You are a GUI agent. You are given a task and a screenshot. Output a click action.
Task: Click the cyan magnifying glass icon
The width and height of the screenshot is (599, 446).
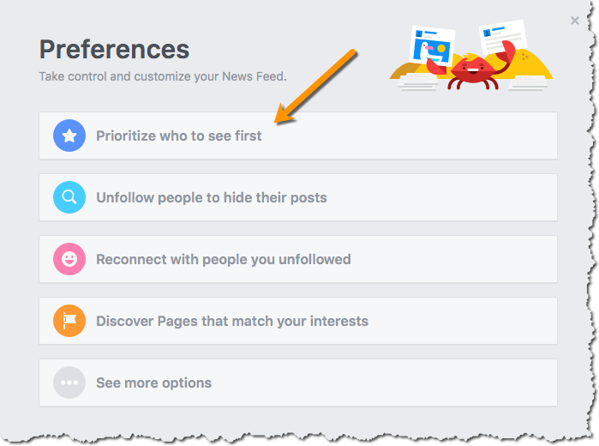point(69,197)
